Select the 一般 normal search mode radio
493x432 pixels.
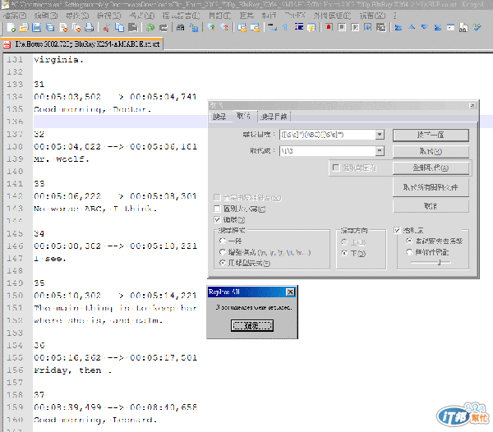223,241
